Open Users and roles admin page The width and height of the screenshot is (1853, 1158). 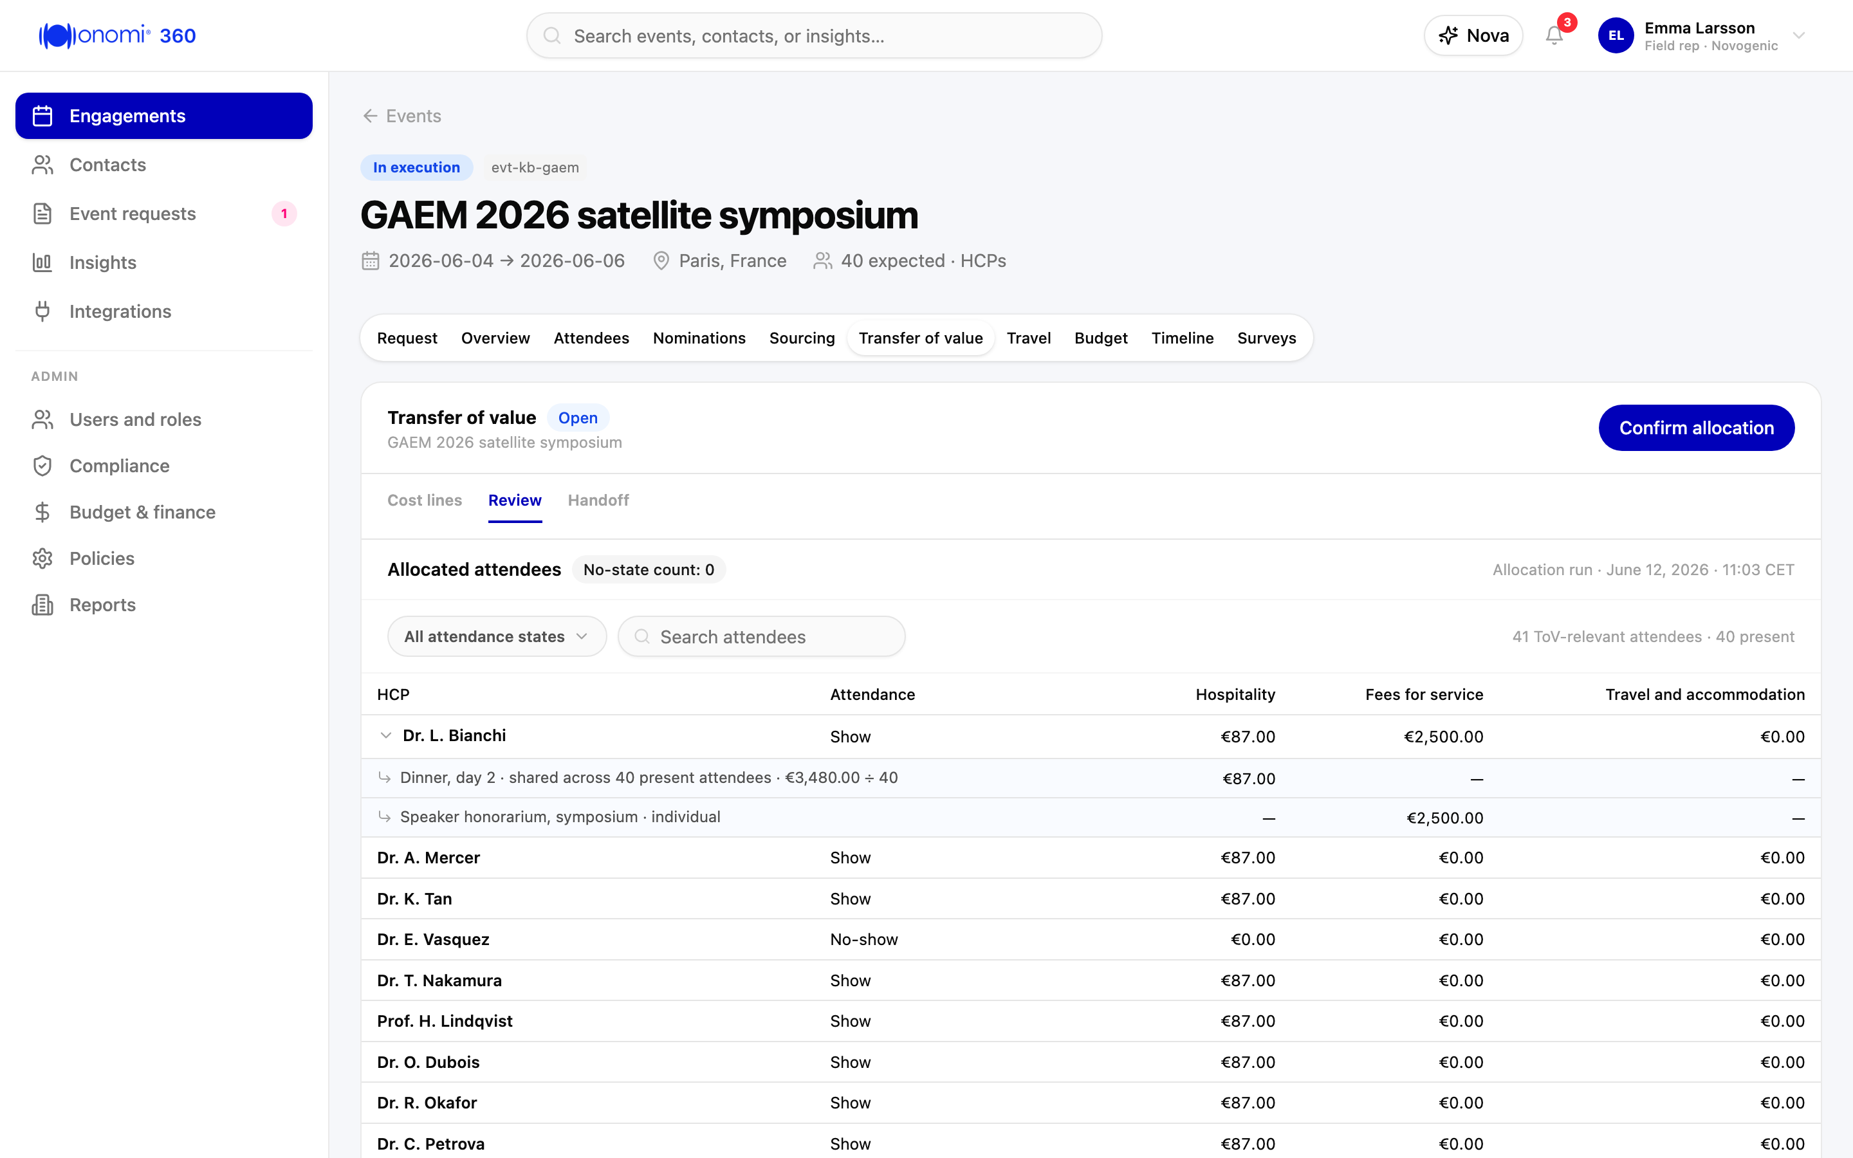(164, 419)
